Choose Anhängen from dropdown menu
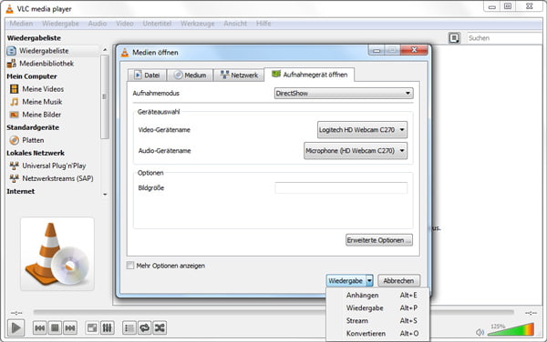The height and width of the screenshot is (342, 547). coord(377,296)
